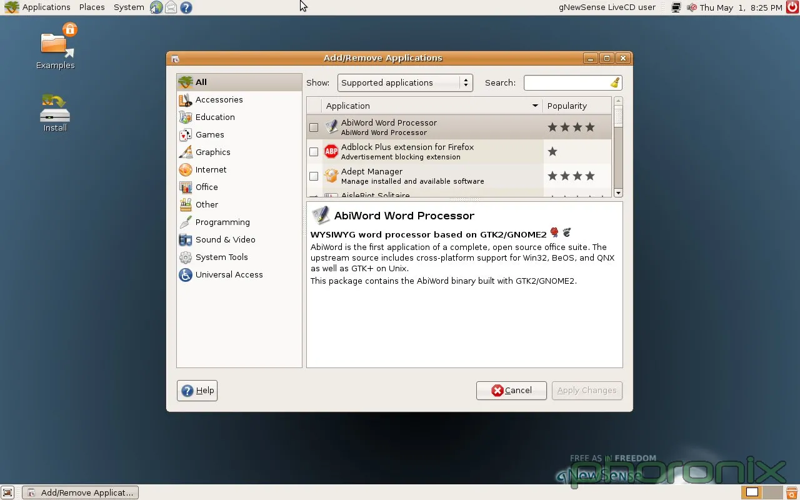Select the Other category icon
The height and width of the screenshot is (500, 800).
(x=186, y=204)
